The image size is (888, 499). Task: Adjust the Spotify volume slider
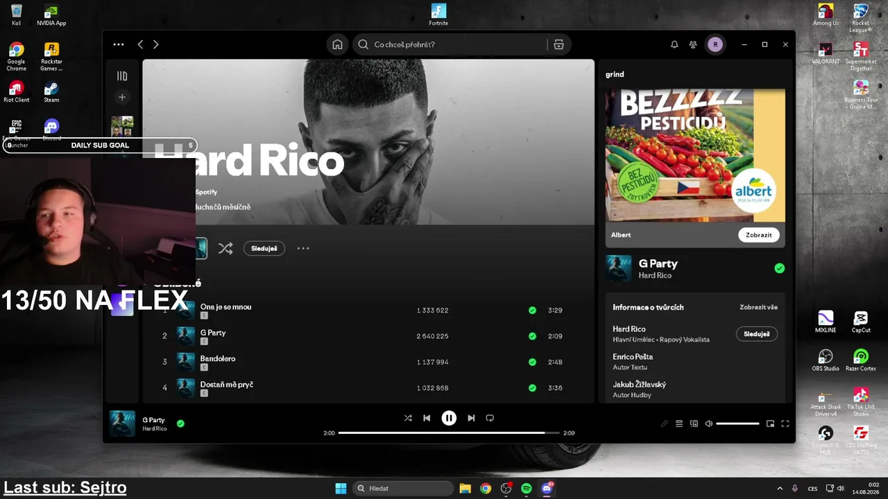(x=737, y=423)
